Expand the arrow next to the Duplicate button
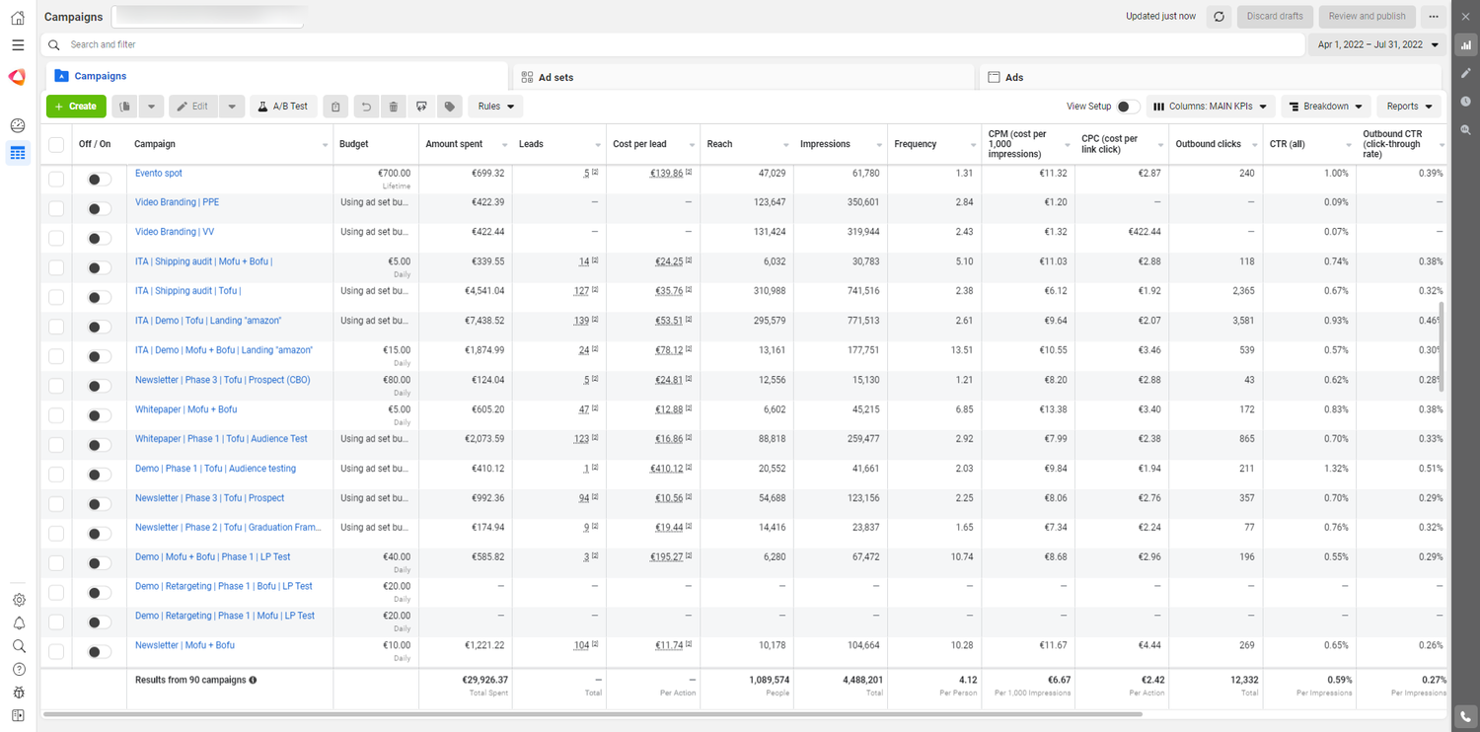Image resolution: width=1480 pixels, height=732 pixels. (x=151, y=107)
